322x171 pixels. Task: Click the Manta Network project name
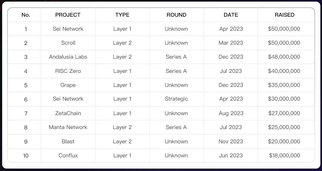tap(68, 127)
